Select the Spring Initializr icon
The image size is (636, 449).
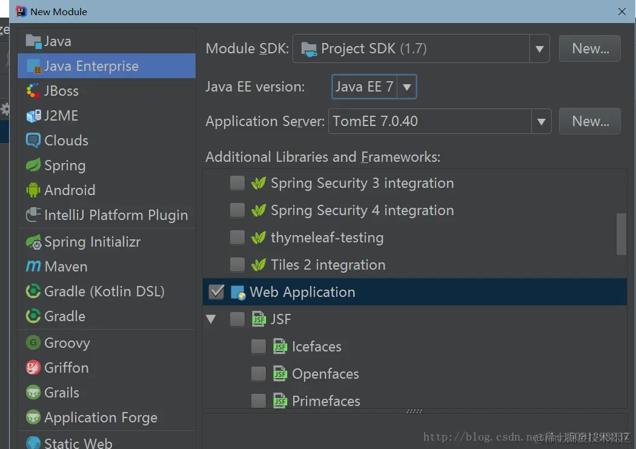point(33,242)
